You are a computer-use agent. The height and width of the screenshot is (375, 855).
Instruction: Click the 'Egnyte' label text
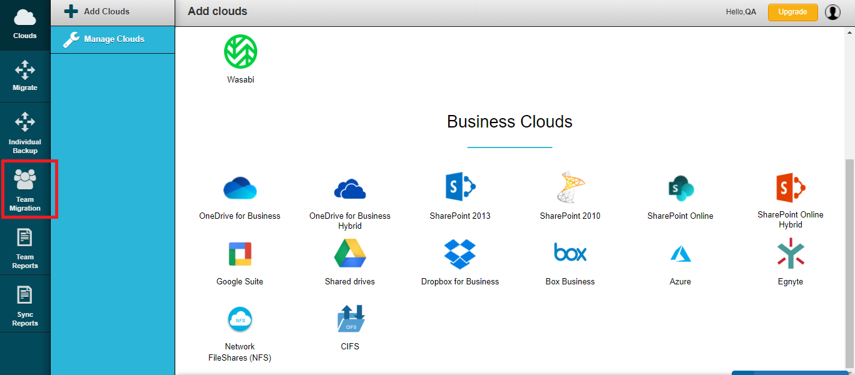click(791, 281)
